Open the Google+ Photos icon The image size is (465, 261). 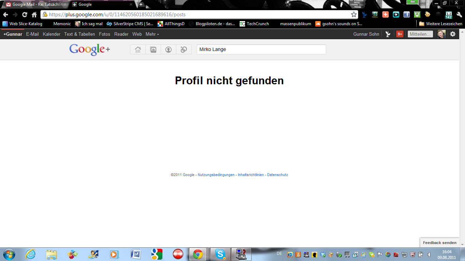click(x=153, y=50)
